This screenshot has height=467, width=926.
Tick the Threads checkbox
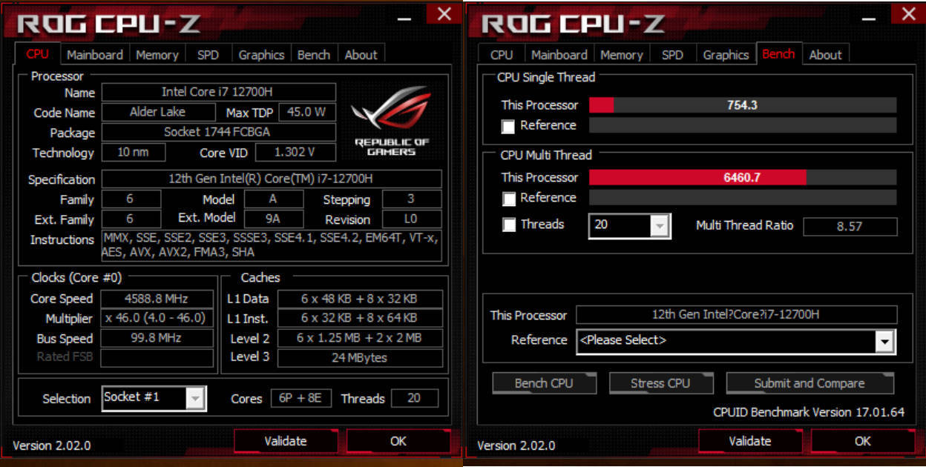coord(508,225)
